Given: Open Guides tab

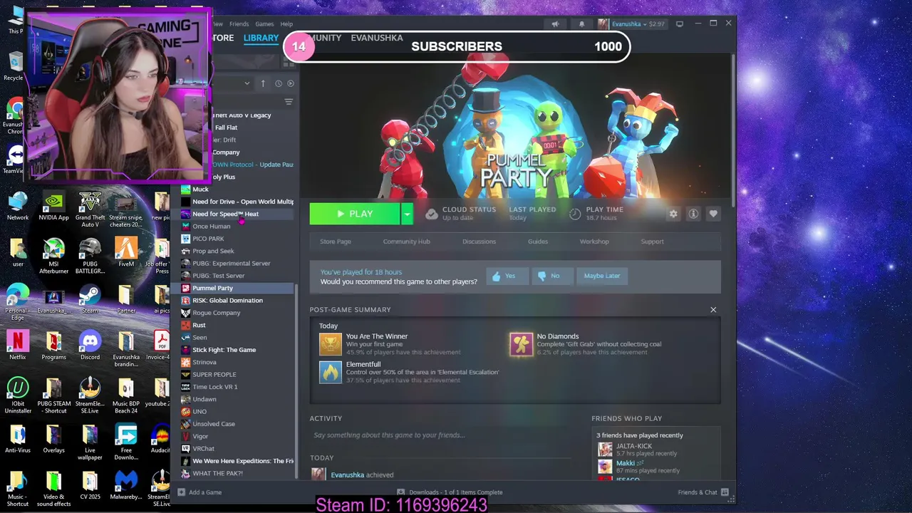Looking at the screenshot, I should (x=538, y=242).
